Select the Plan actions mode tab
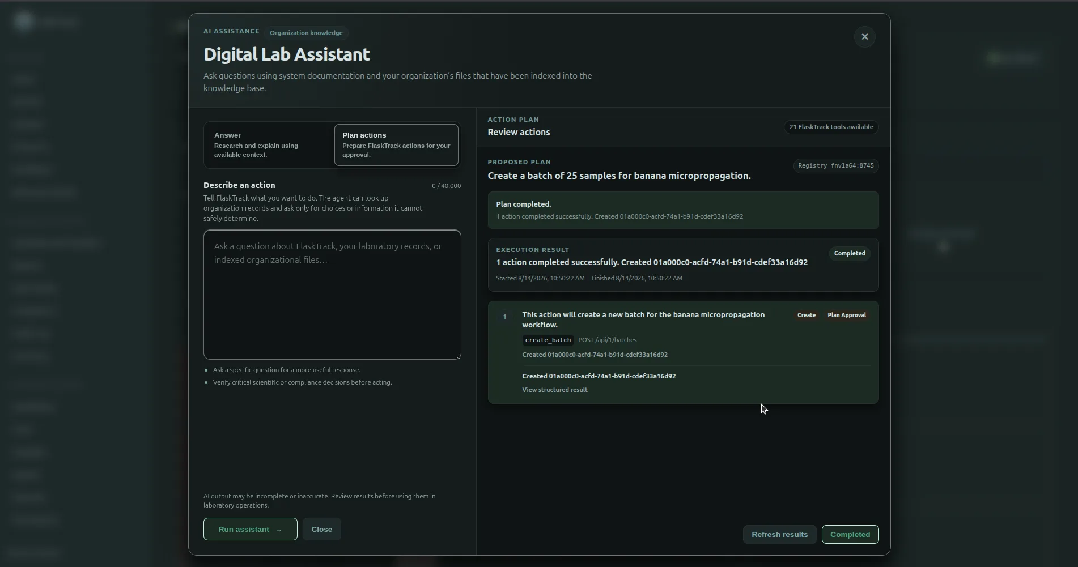The width and height of the screenshot is (1078, 567). (396, 145)
